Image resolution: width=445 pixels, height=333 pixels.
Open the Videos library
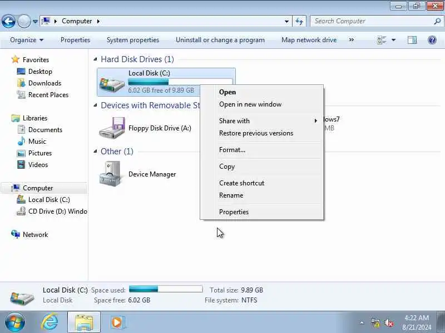[38, 164]
